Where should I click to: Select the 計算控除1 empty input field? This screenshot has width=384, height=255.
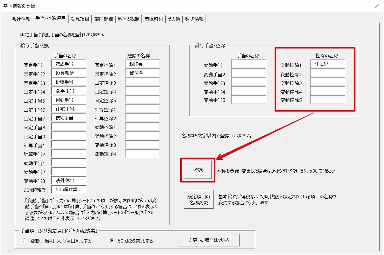click(x=142, y=109)
